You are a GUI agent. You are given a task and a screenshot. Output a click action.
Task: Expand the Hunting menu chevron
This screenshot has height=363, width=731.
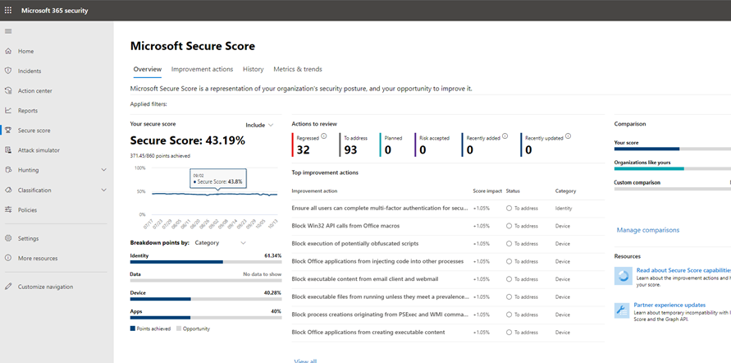coord(103,170)
